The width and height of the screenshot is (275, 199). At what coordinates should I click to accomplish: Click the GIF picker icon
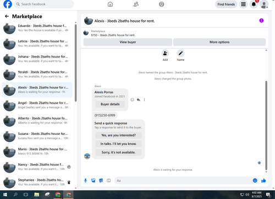pyautogui.click(x=109, y=180)
